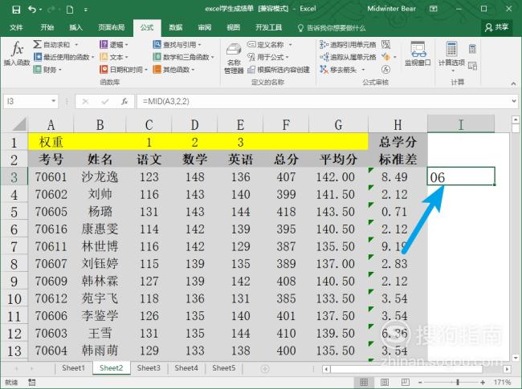Click the Calculate Sheet icon
522x389 pixels.
[x=472, y=66]
